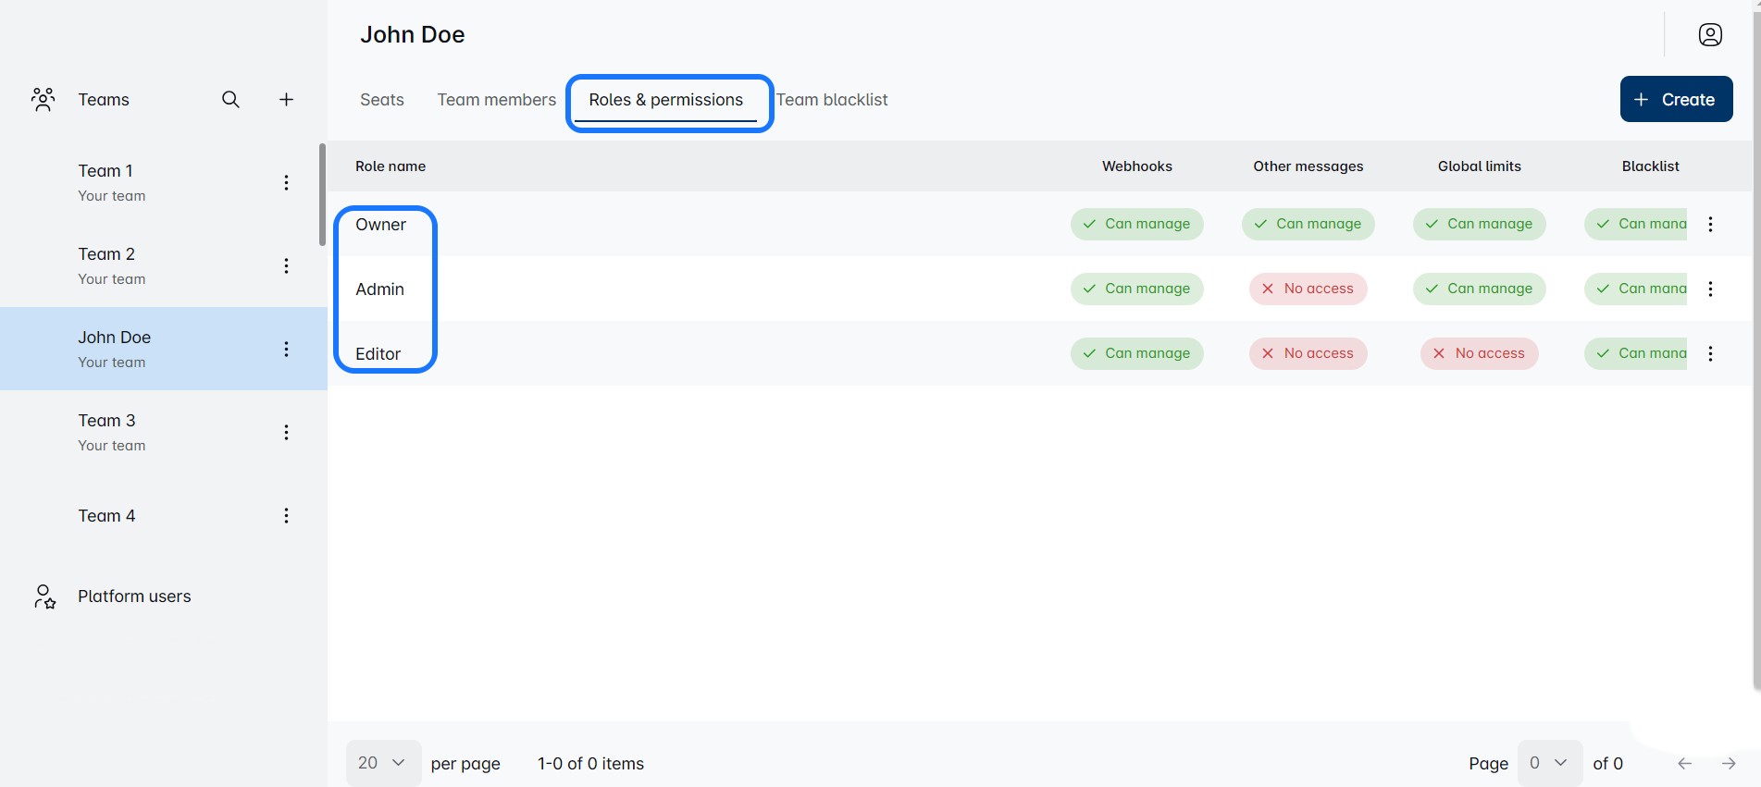
Task: Click the next page arrow
Action: [x=1728, y=764]
